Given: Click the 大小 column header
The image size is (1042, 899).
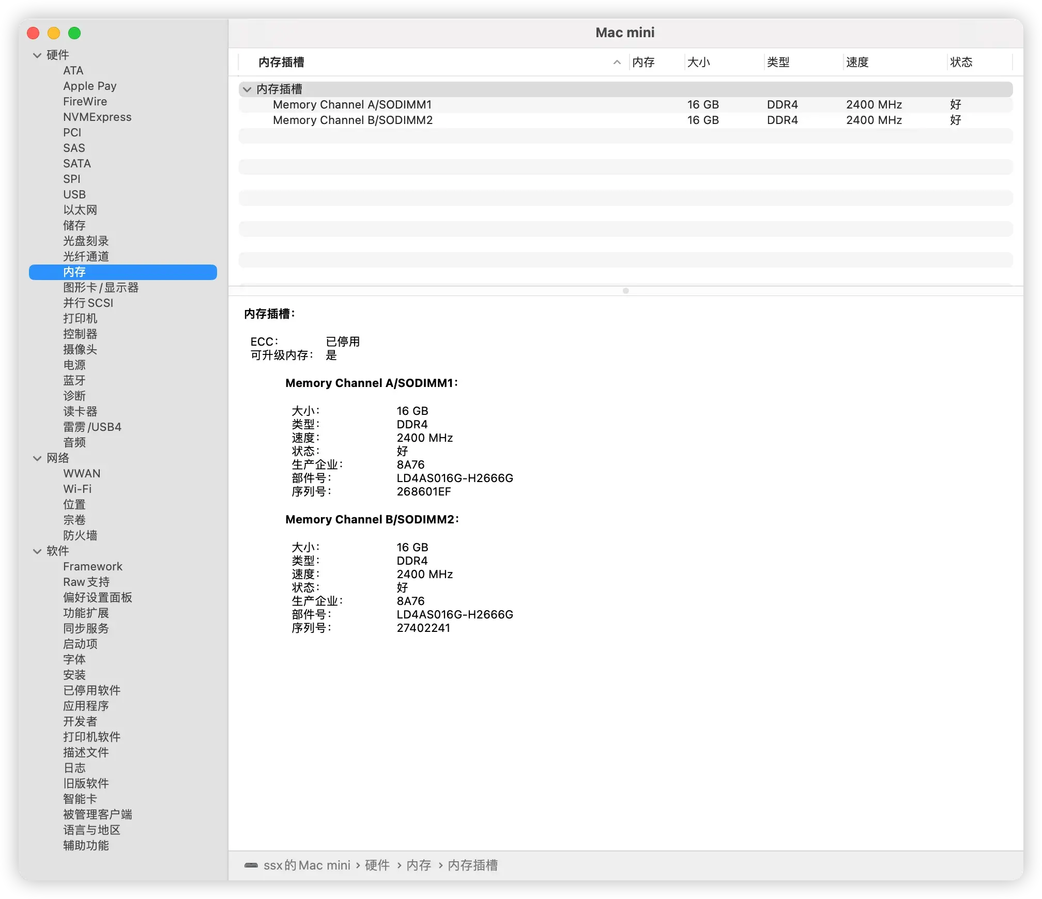Looking at the screenshot, I should pos(698,63).
